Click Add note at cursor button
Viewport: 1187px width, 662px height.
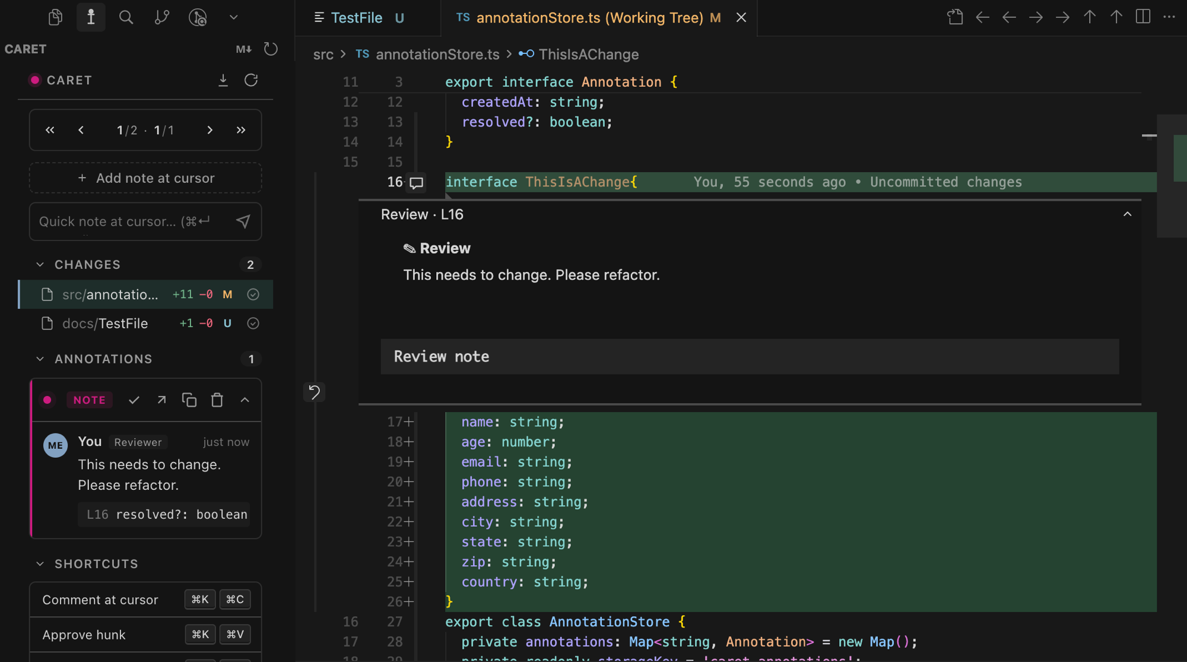[x=145, y=178]
